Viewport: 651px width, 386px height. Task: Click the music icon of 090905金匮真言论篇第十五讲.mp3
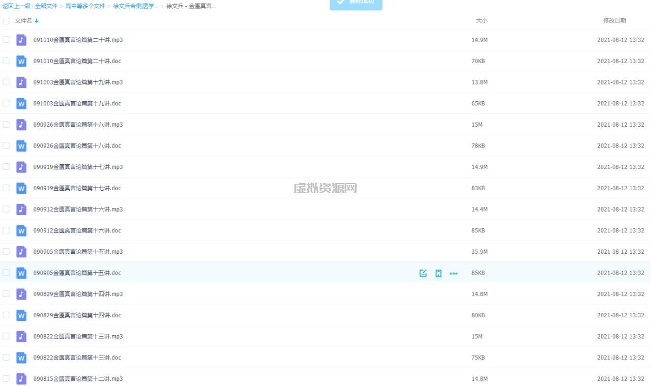pos(21,252)
